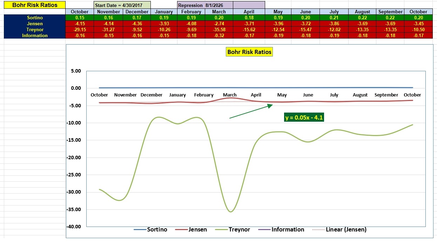
Task: Select Sortino value 0.15 cell
Action: [x=80, y=18]
